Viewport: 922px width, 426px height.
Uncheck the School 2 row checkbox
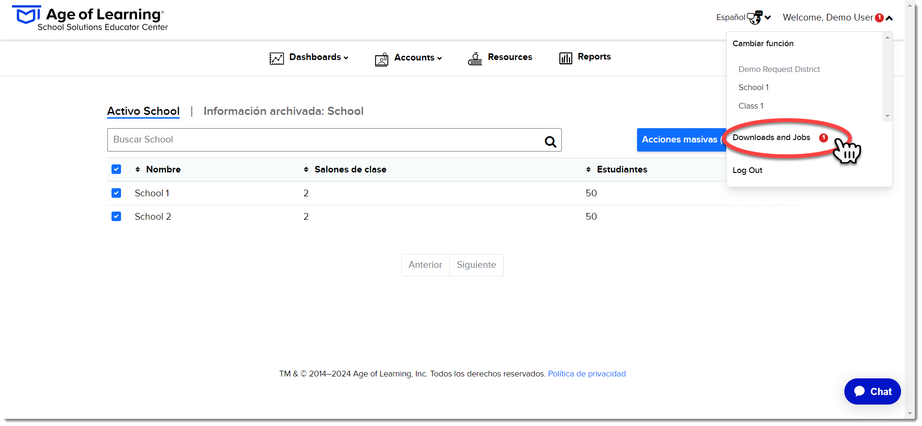tap(116, 216)
